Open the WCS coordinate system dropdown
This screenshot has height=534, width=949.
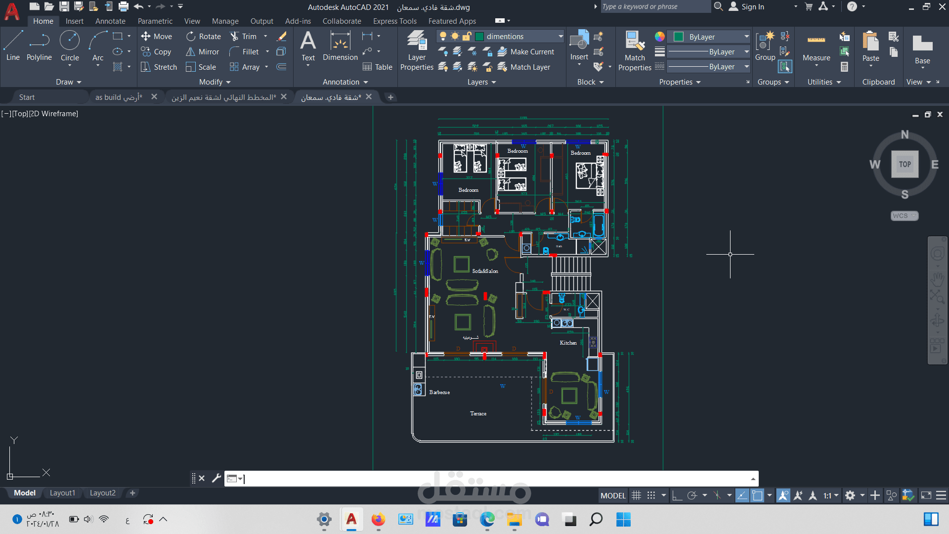(x=905, y=216)
